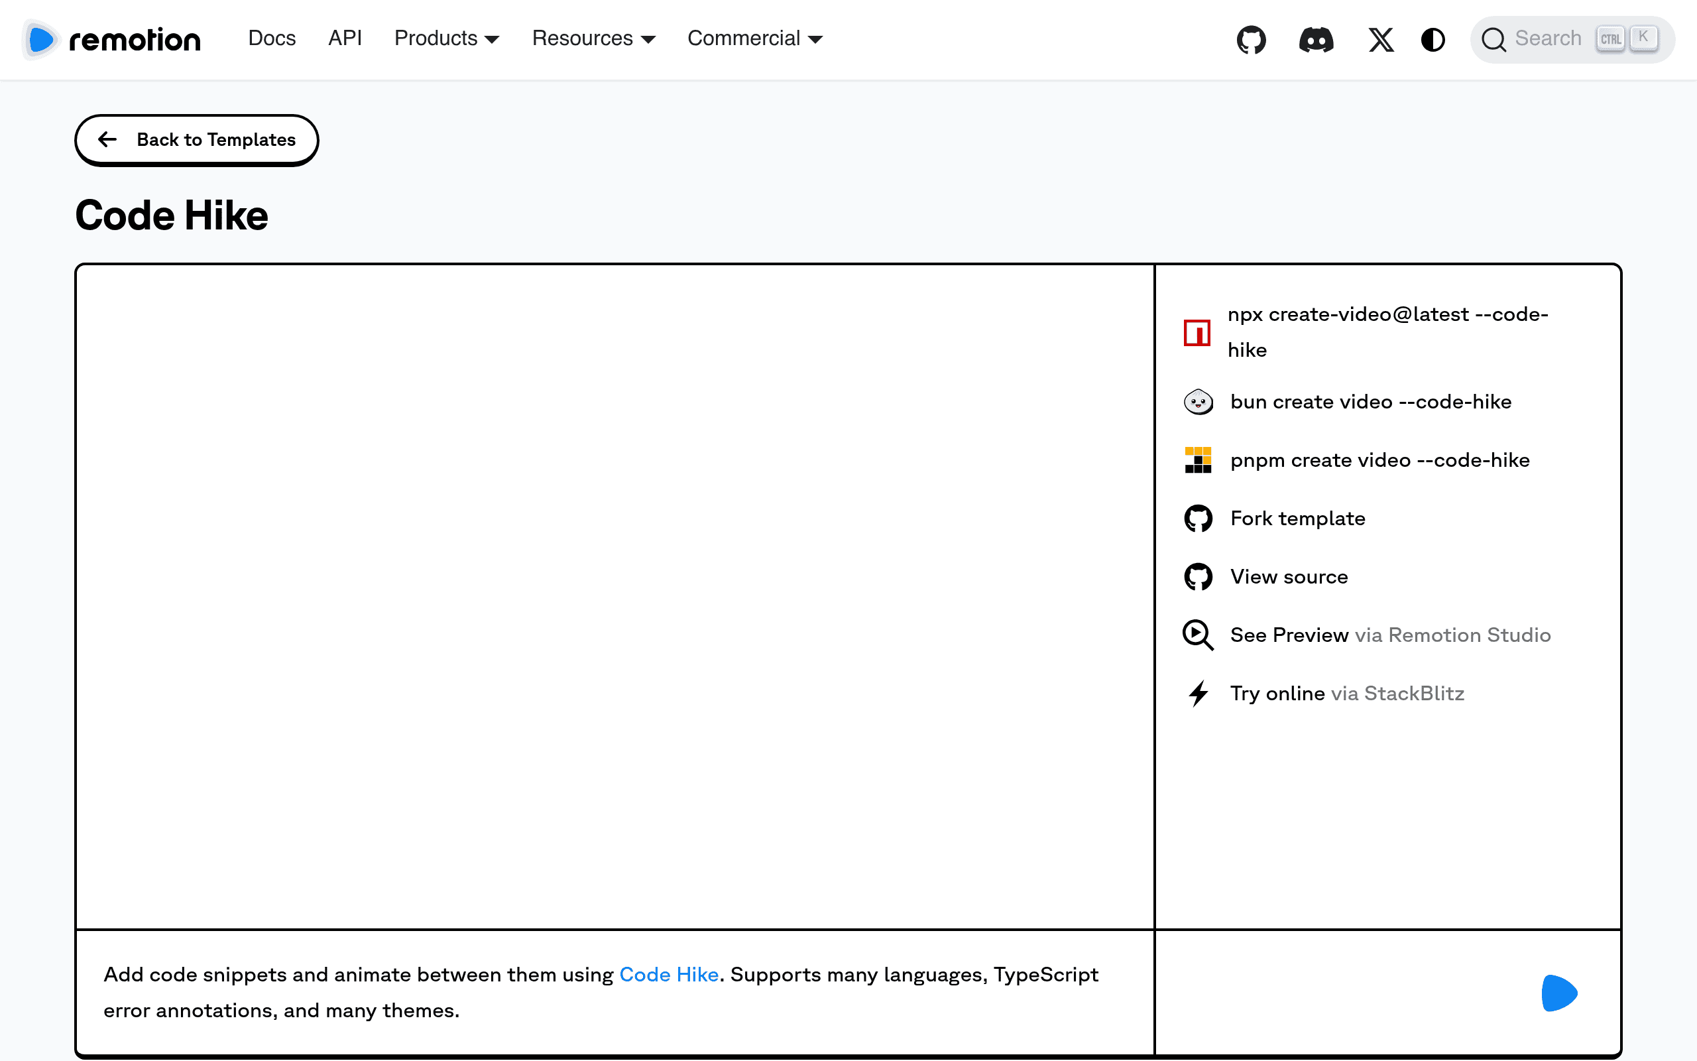Screen dimensions: 1697x1061
Task: Open the Docs nav item
Action: pyautogui.click(x=272, y=38)
